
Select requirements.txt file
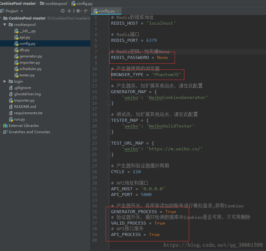click(28, 113)
